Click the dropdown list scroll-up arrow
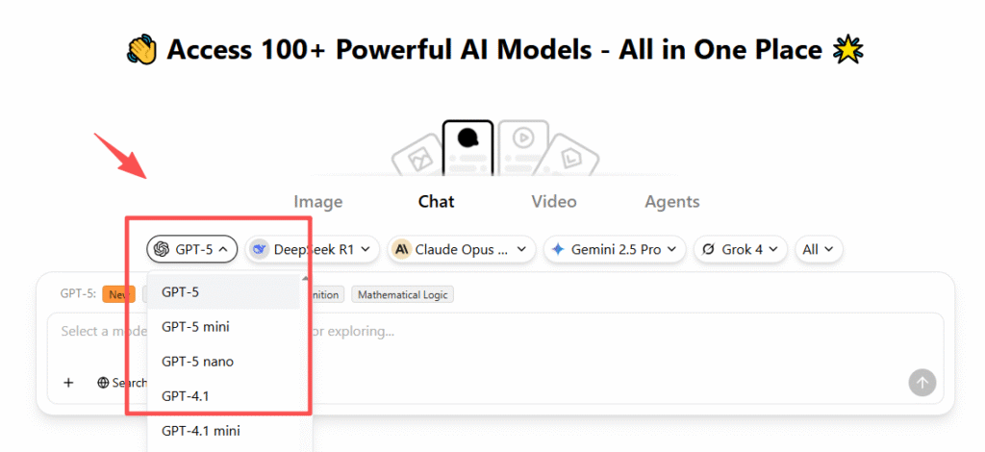 pos(306,278)
